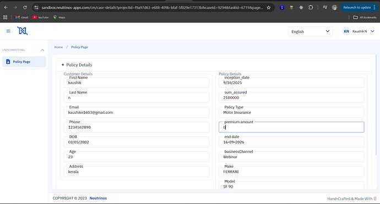The height and width of the screenshot is (204, 380).
Task: Open the snowflake-shaped extension icon
Action: pyautogui.click(x=301, y=8)
